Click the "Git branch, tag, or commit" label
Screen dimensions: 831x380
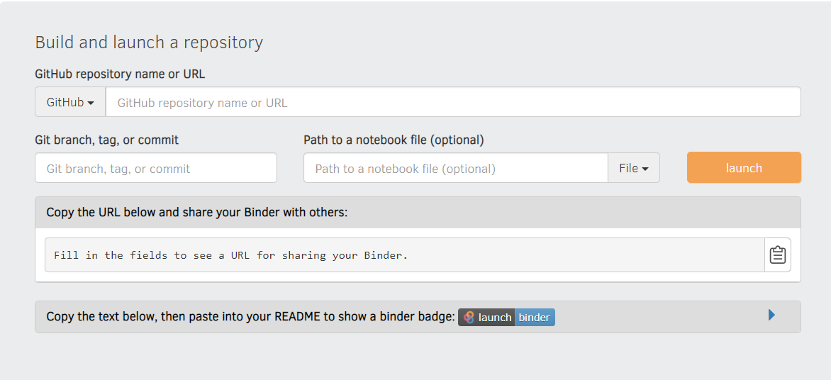coord(106,140)
